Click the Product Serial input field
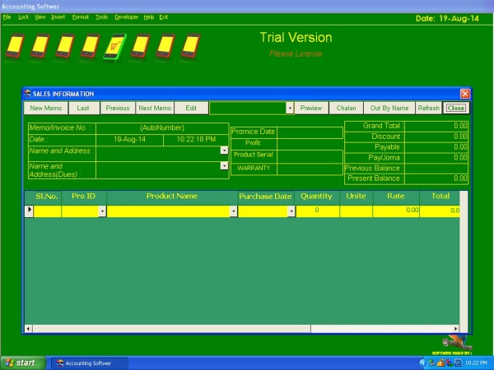Image resolution: width=494 pixels, height=370 pixels. point(310,156)
